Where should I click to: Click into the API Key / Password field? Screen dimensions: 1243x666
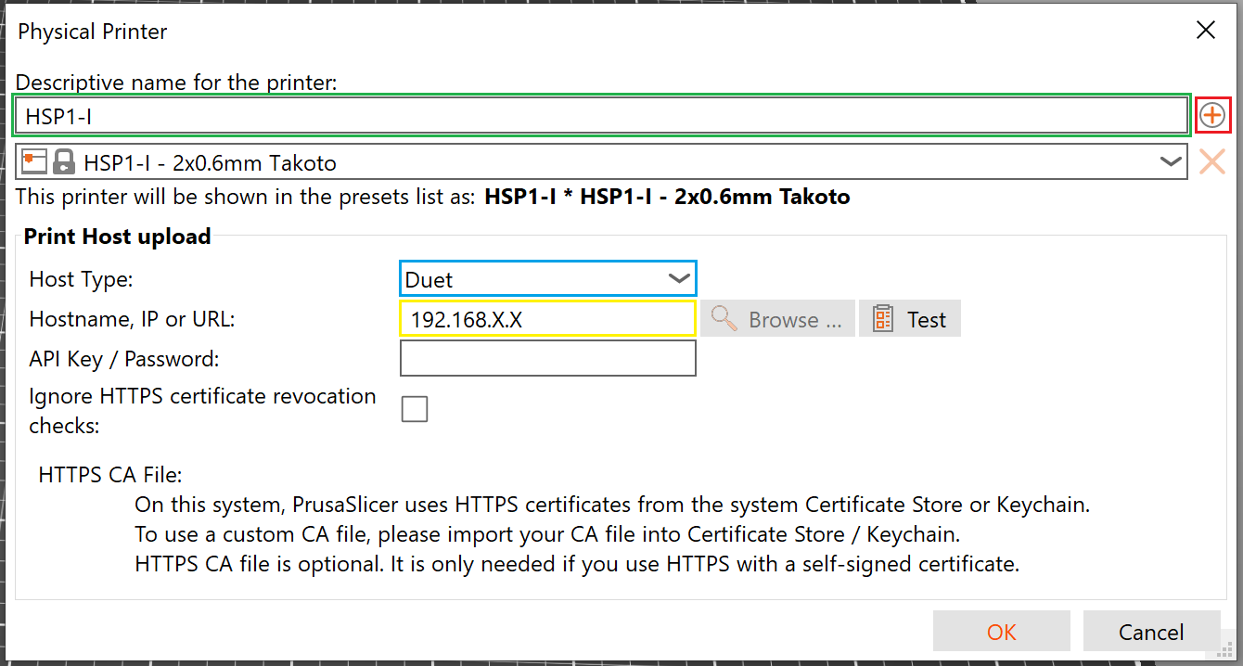click(547, 359)
